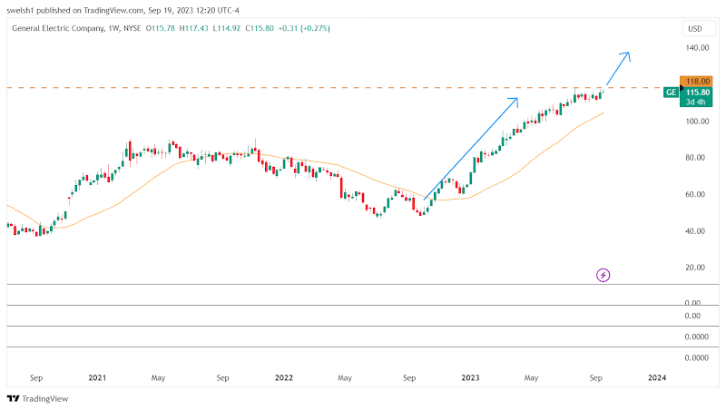
Task: Click the GE symbol price tag
Action: tap(671, 93)
